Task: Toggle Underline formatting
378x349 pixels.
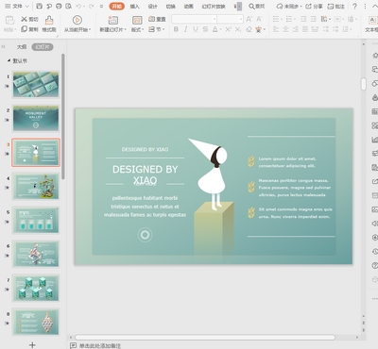Action: click(x=196, y=29)
